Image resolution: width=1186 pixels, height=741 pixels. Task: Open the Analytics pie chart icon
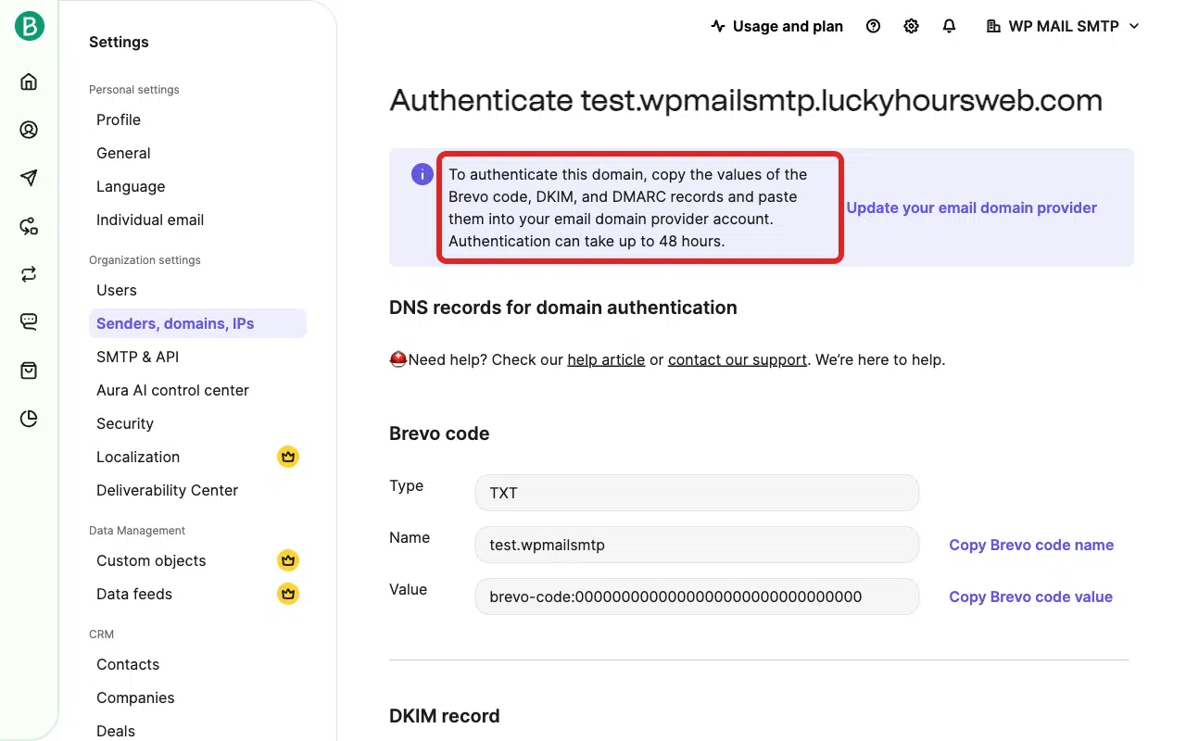[x=29, y=419]
